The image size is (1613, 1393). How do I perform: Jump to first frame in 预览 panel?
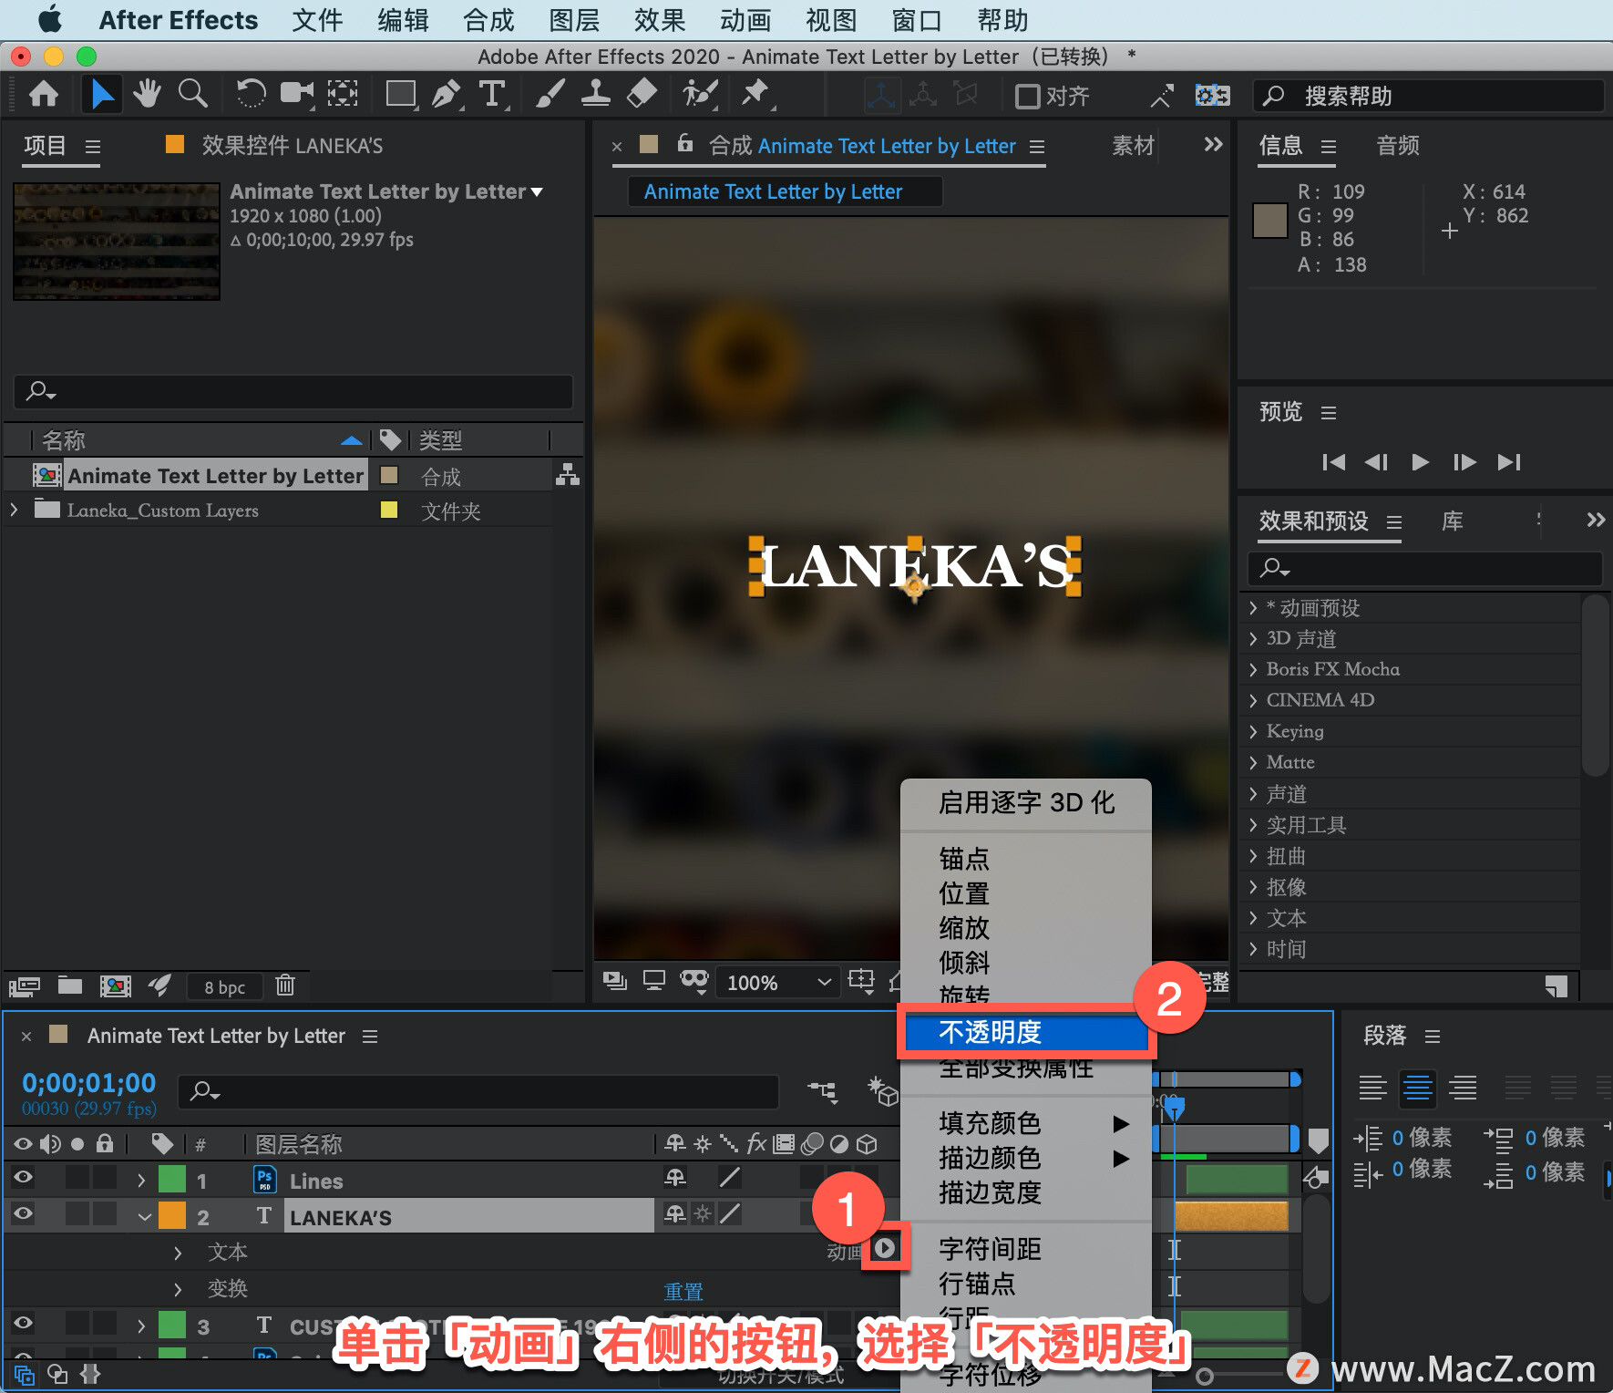(x=1333, y=461)
